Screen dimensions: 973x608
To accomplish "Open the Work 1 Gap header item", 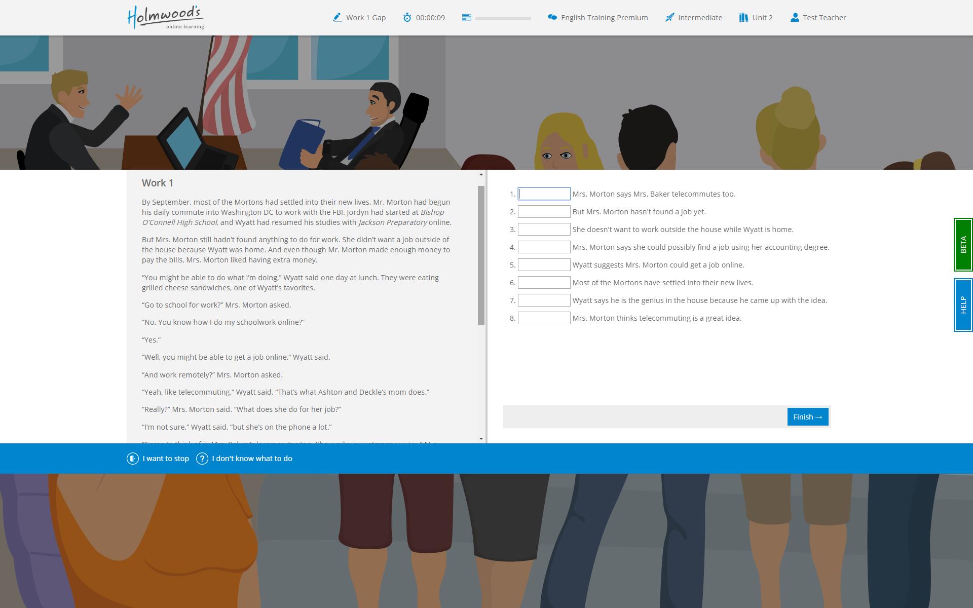I will (366, 18).
